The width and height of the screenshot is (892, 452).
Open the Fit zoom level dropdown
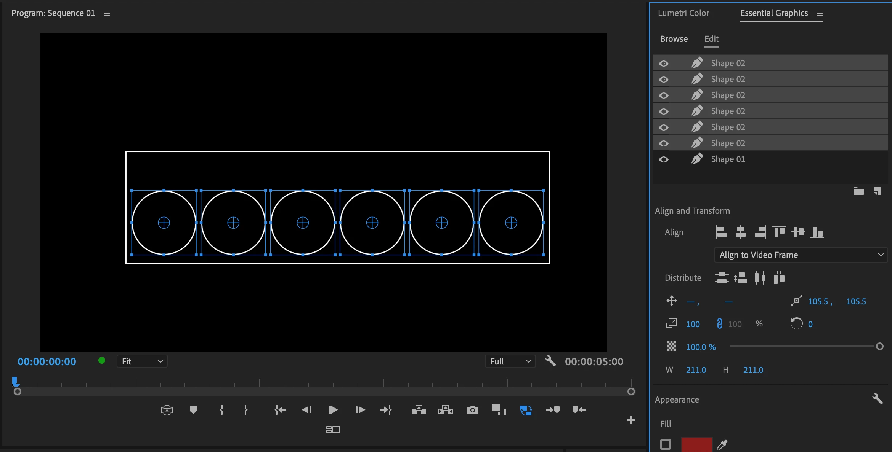(142, 361)
